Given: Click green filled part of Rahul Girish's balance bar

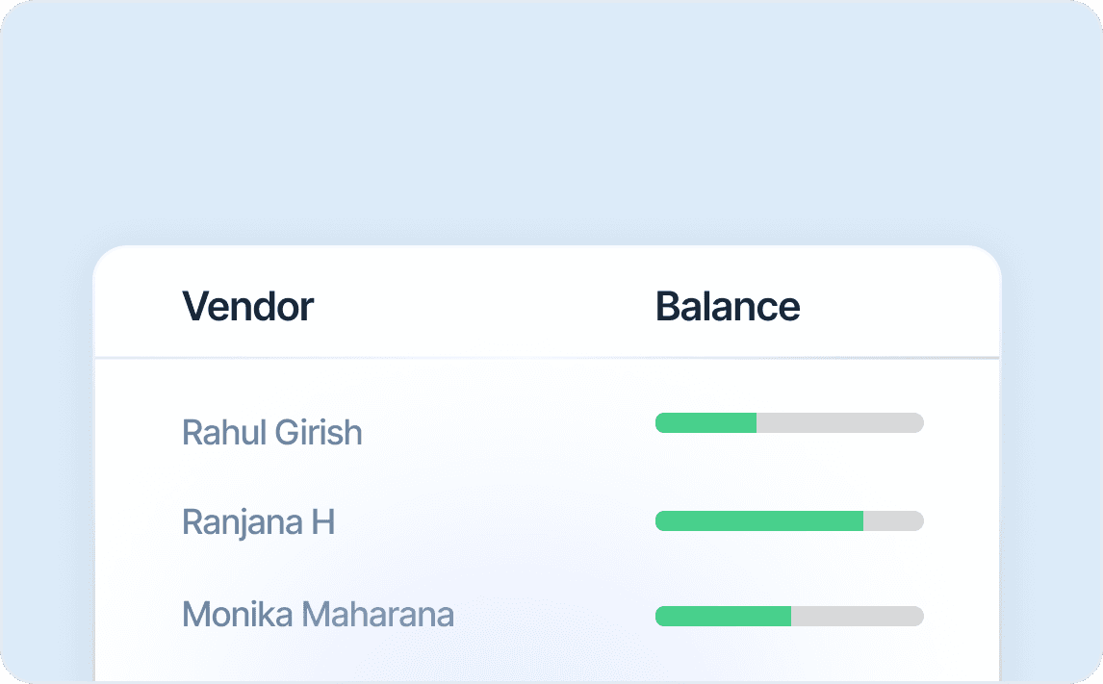Looking at the screenshot, I should pyautogui.click(x=705, y=422).
